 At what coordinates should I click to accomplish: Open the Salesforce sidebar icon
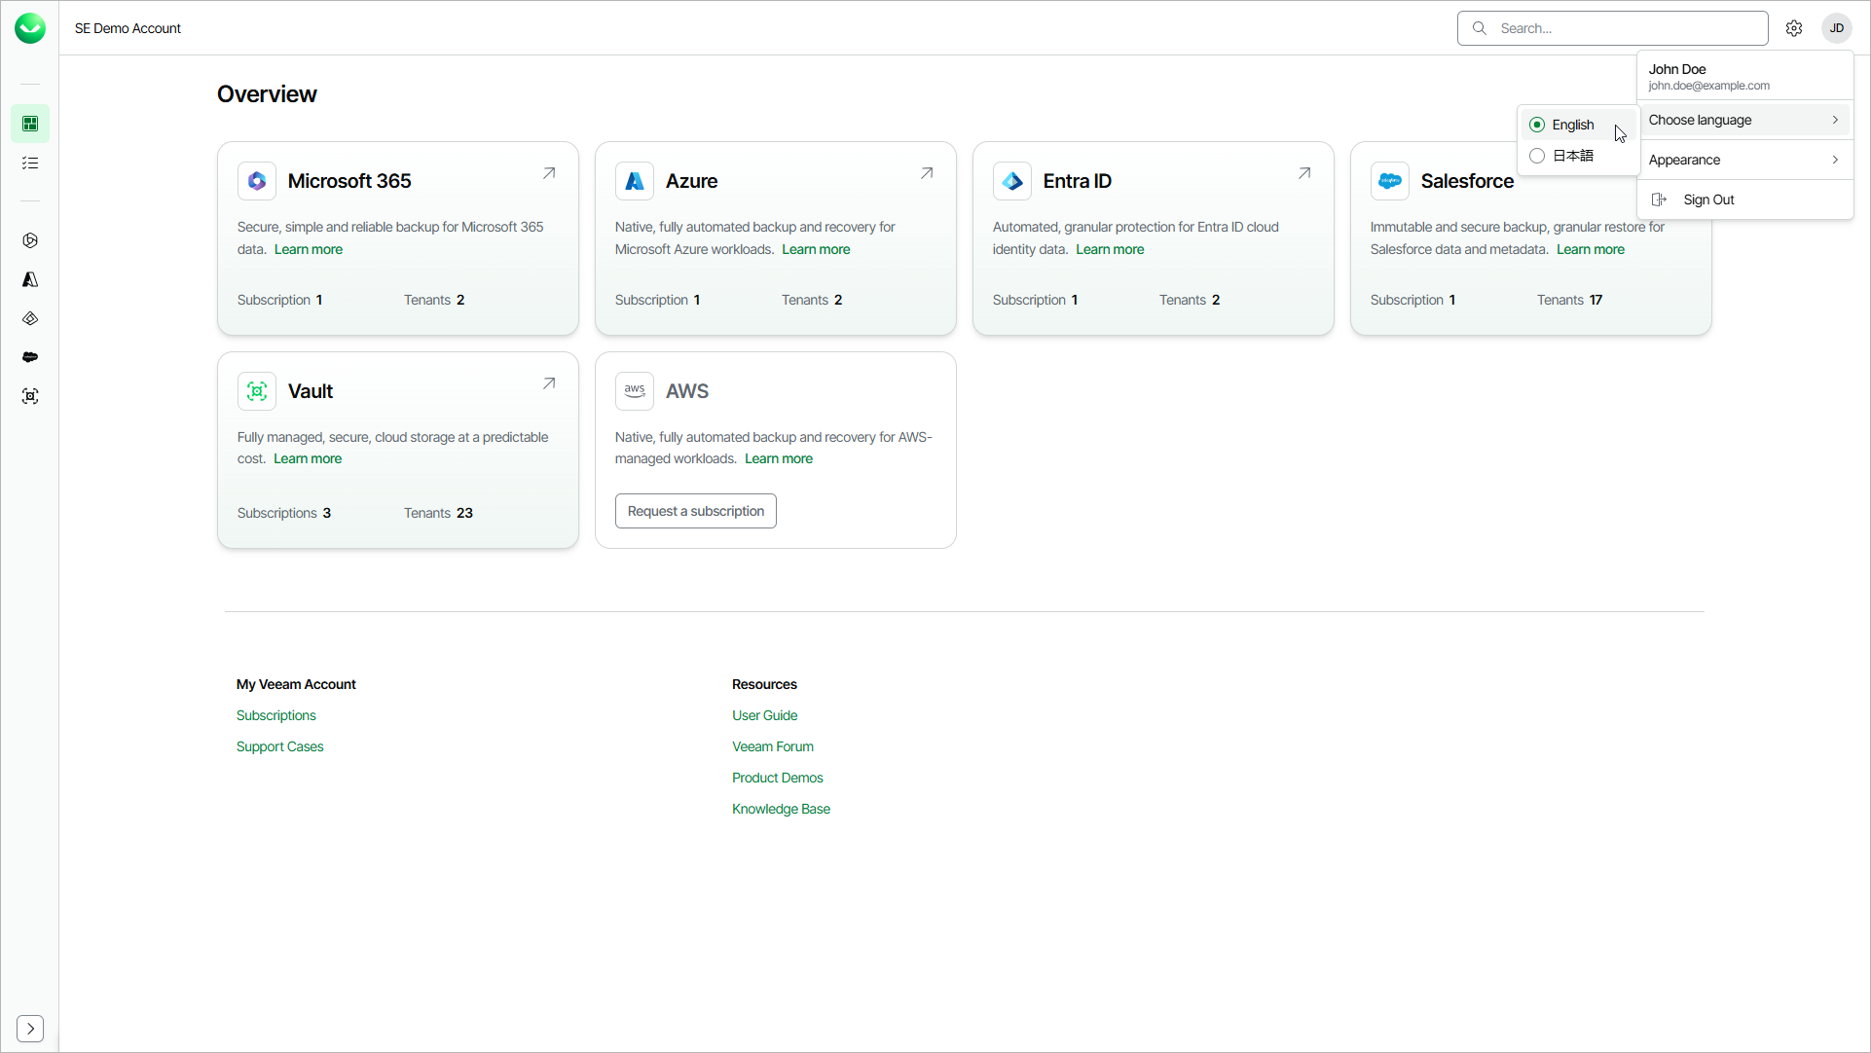(30, 357)
